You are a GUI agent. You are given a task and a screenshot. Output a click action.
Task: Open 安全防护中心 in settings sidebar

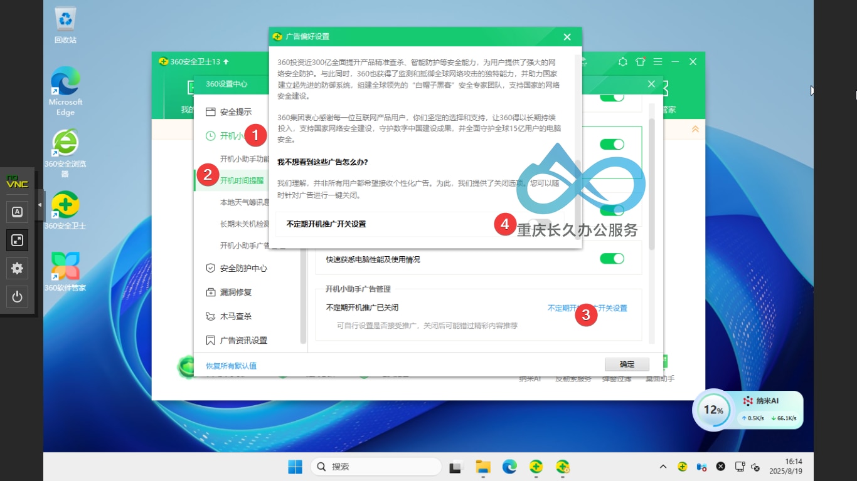(237, 268)
